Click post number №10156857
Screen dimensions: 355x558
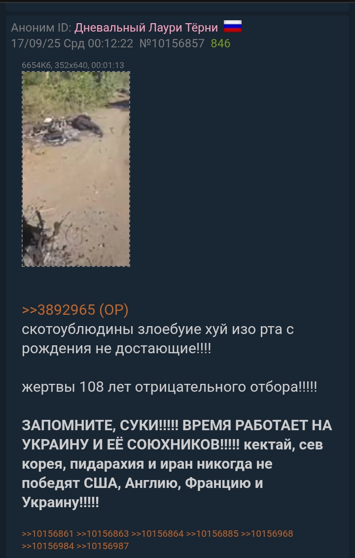coord(172,43)
